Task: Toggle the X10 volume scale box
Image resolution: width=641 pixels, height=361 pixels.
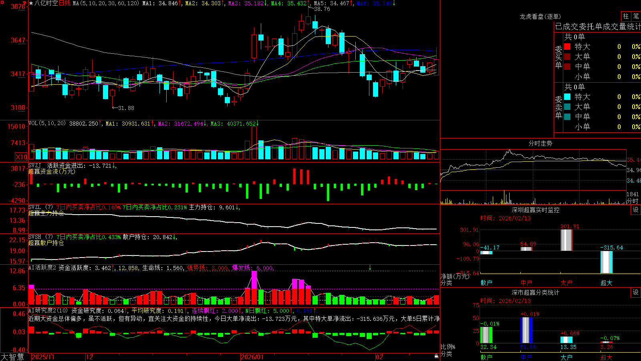Action: (21, 157)
